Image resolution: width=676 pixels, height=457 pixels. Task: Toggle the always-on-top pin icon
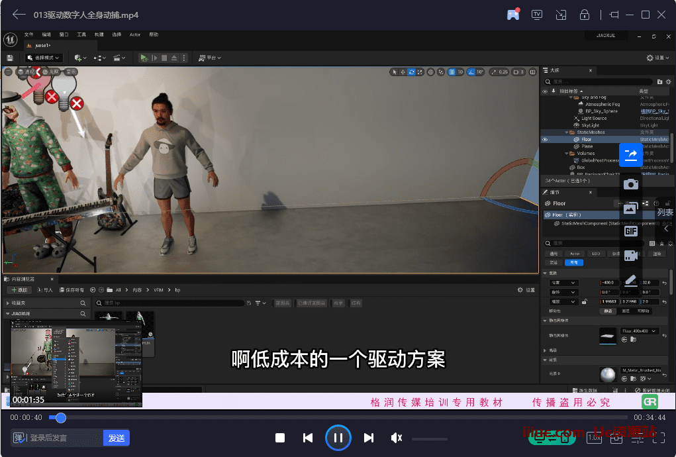613,15
